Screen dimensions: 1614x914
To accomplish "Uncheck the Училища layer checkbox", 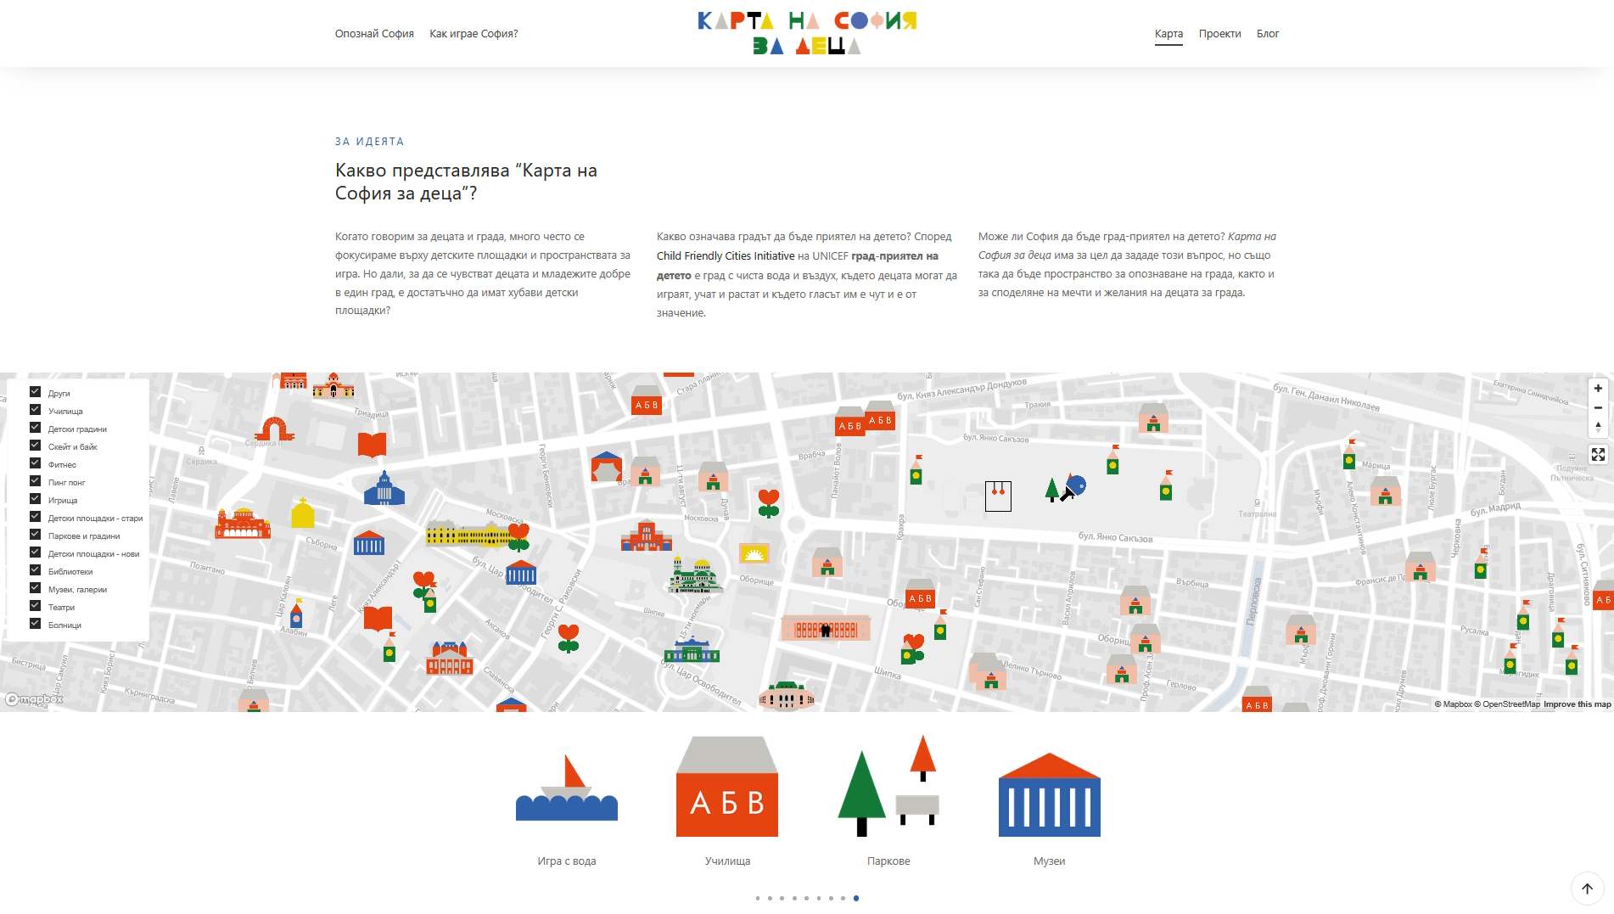I will (35, 410).
